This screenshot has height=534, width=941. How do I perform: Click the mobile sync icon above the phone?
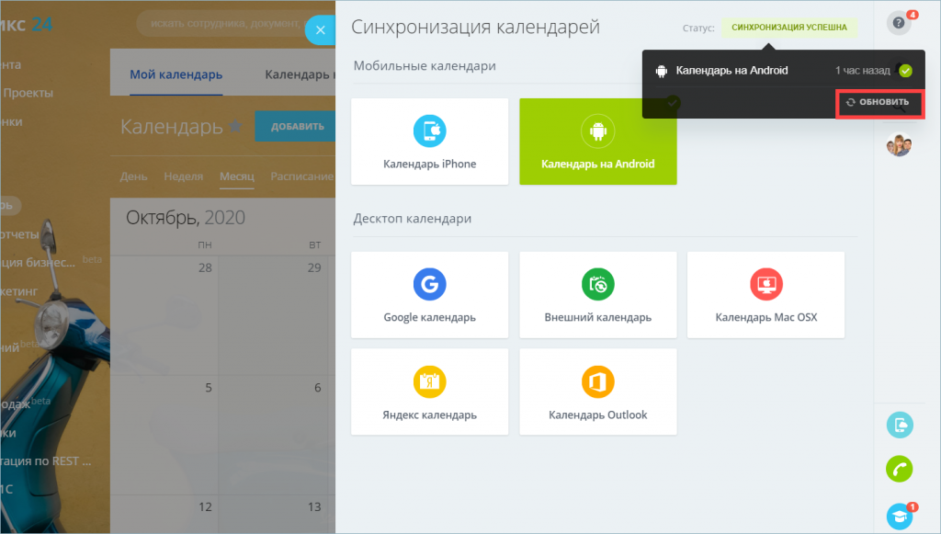pos(900,425)
